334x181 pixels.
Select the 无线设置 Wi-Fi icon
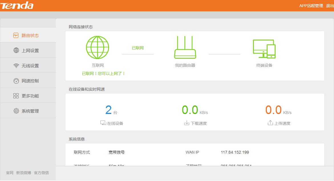click(x=16, y=65)
